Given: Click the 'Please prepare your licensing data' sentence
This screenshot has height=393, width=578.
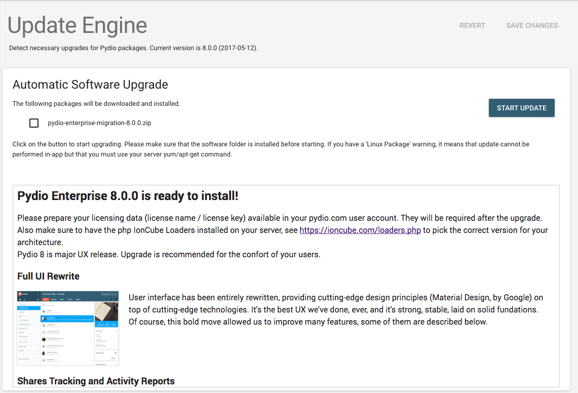Looking at the screenshot, I should 280,218.
